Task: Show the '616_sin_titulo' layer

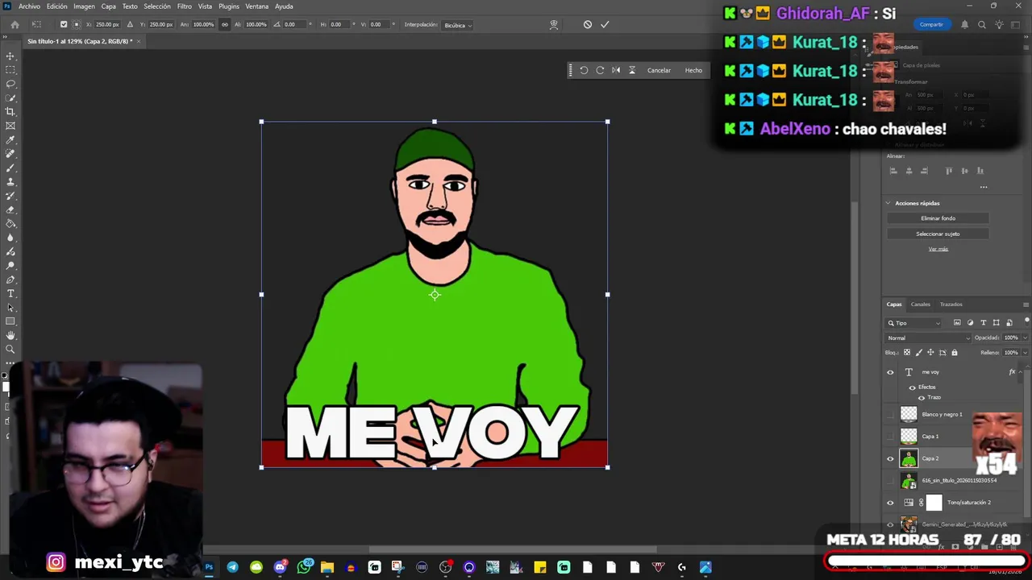Action: 890,480
